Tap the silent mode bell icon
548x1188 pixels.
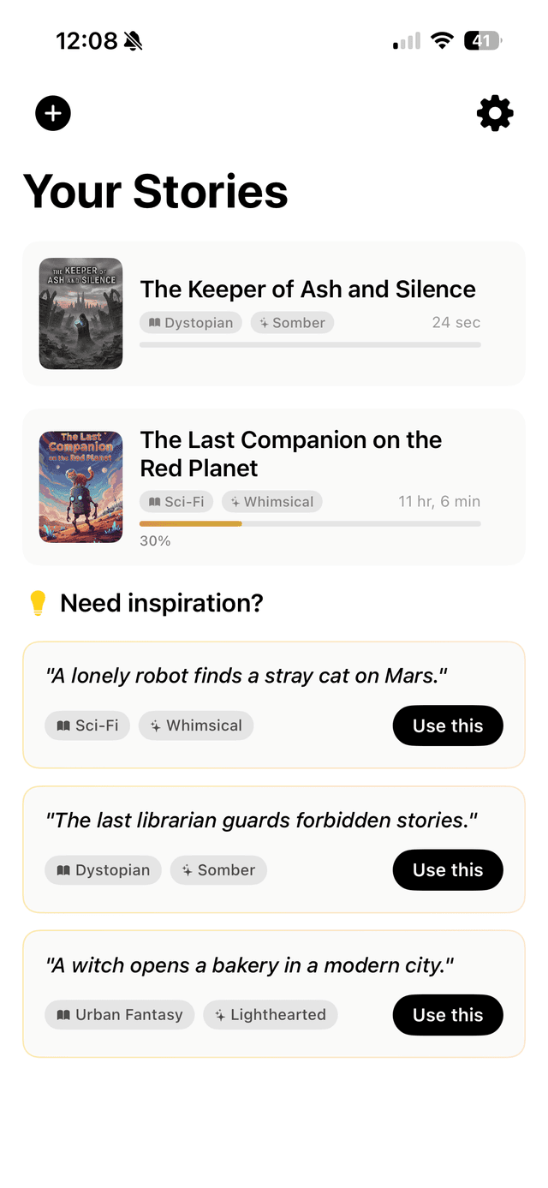tap(133, 40)
